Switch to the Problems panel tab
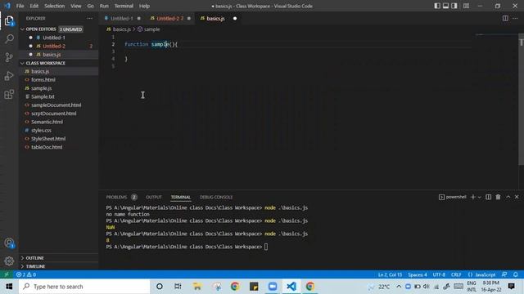Image resolution: width=524 pixels, height=294 pixels. pos(116,198)
